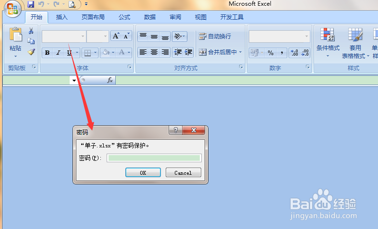Open the 字体 group dialog launcher
The height and width of the screenshot is (229, 378).
tap(130, 67)
